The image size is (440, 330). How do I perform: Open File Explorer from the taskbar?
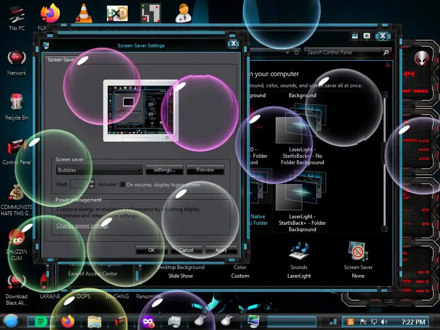[x=94, y=321]
